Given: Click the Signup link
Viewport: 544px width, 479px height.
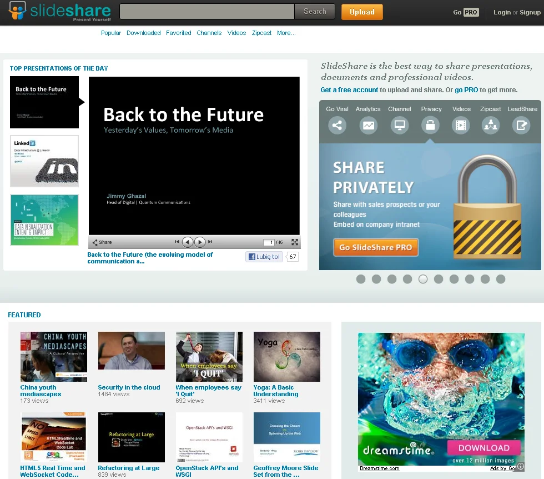Looking at the screenshot, I should coord(530,12).
